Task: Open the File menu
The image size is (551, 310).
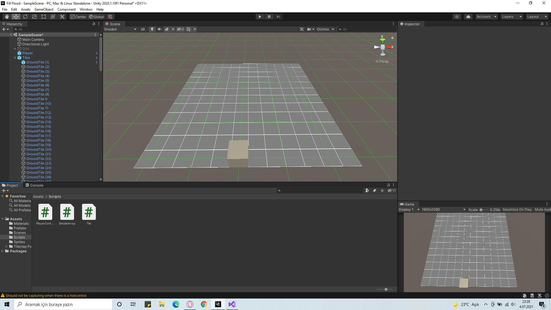Action: [5, 9]
